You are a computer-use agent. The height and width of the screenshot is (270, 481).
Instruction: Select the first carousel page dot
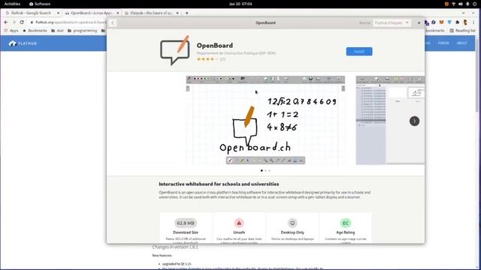[262, 170]
